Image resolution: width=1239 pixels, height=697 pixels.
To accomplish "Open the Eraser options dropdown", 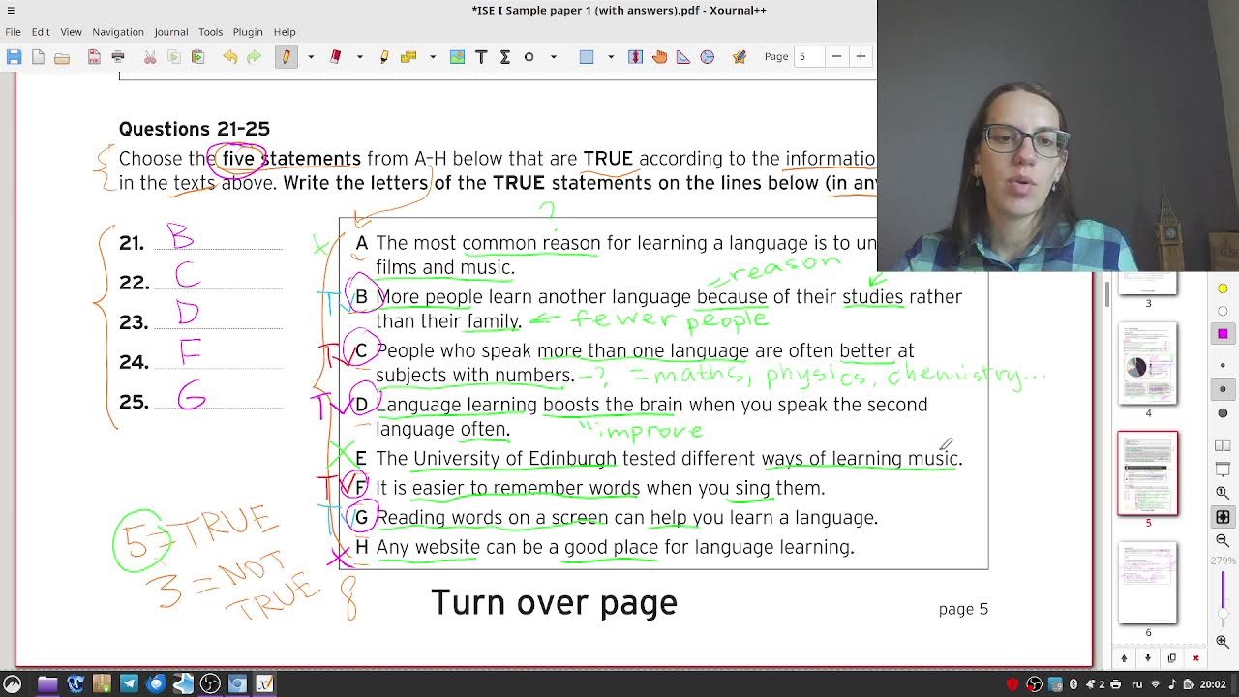I will click(x=360, y=57).
